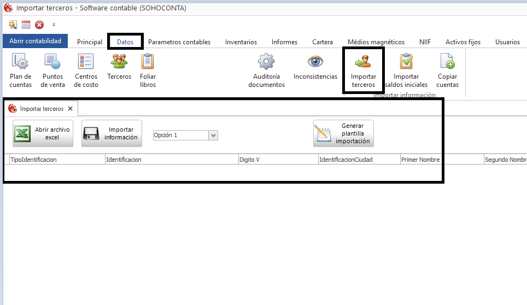
Task: Click Generar plantilla importación button
Action: point(343,134)
